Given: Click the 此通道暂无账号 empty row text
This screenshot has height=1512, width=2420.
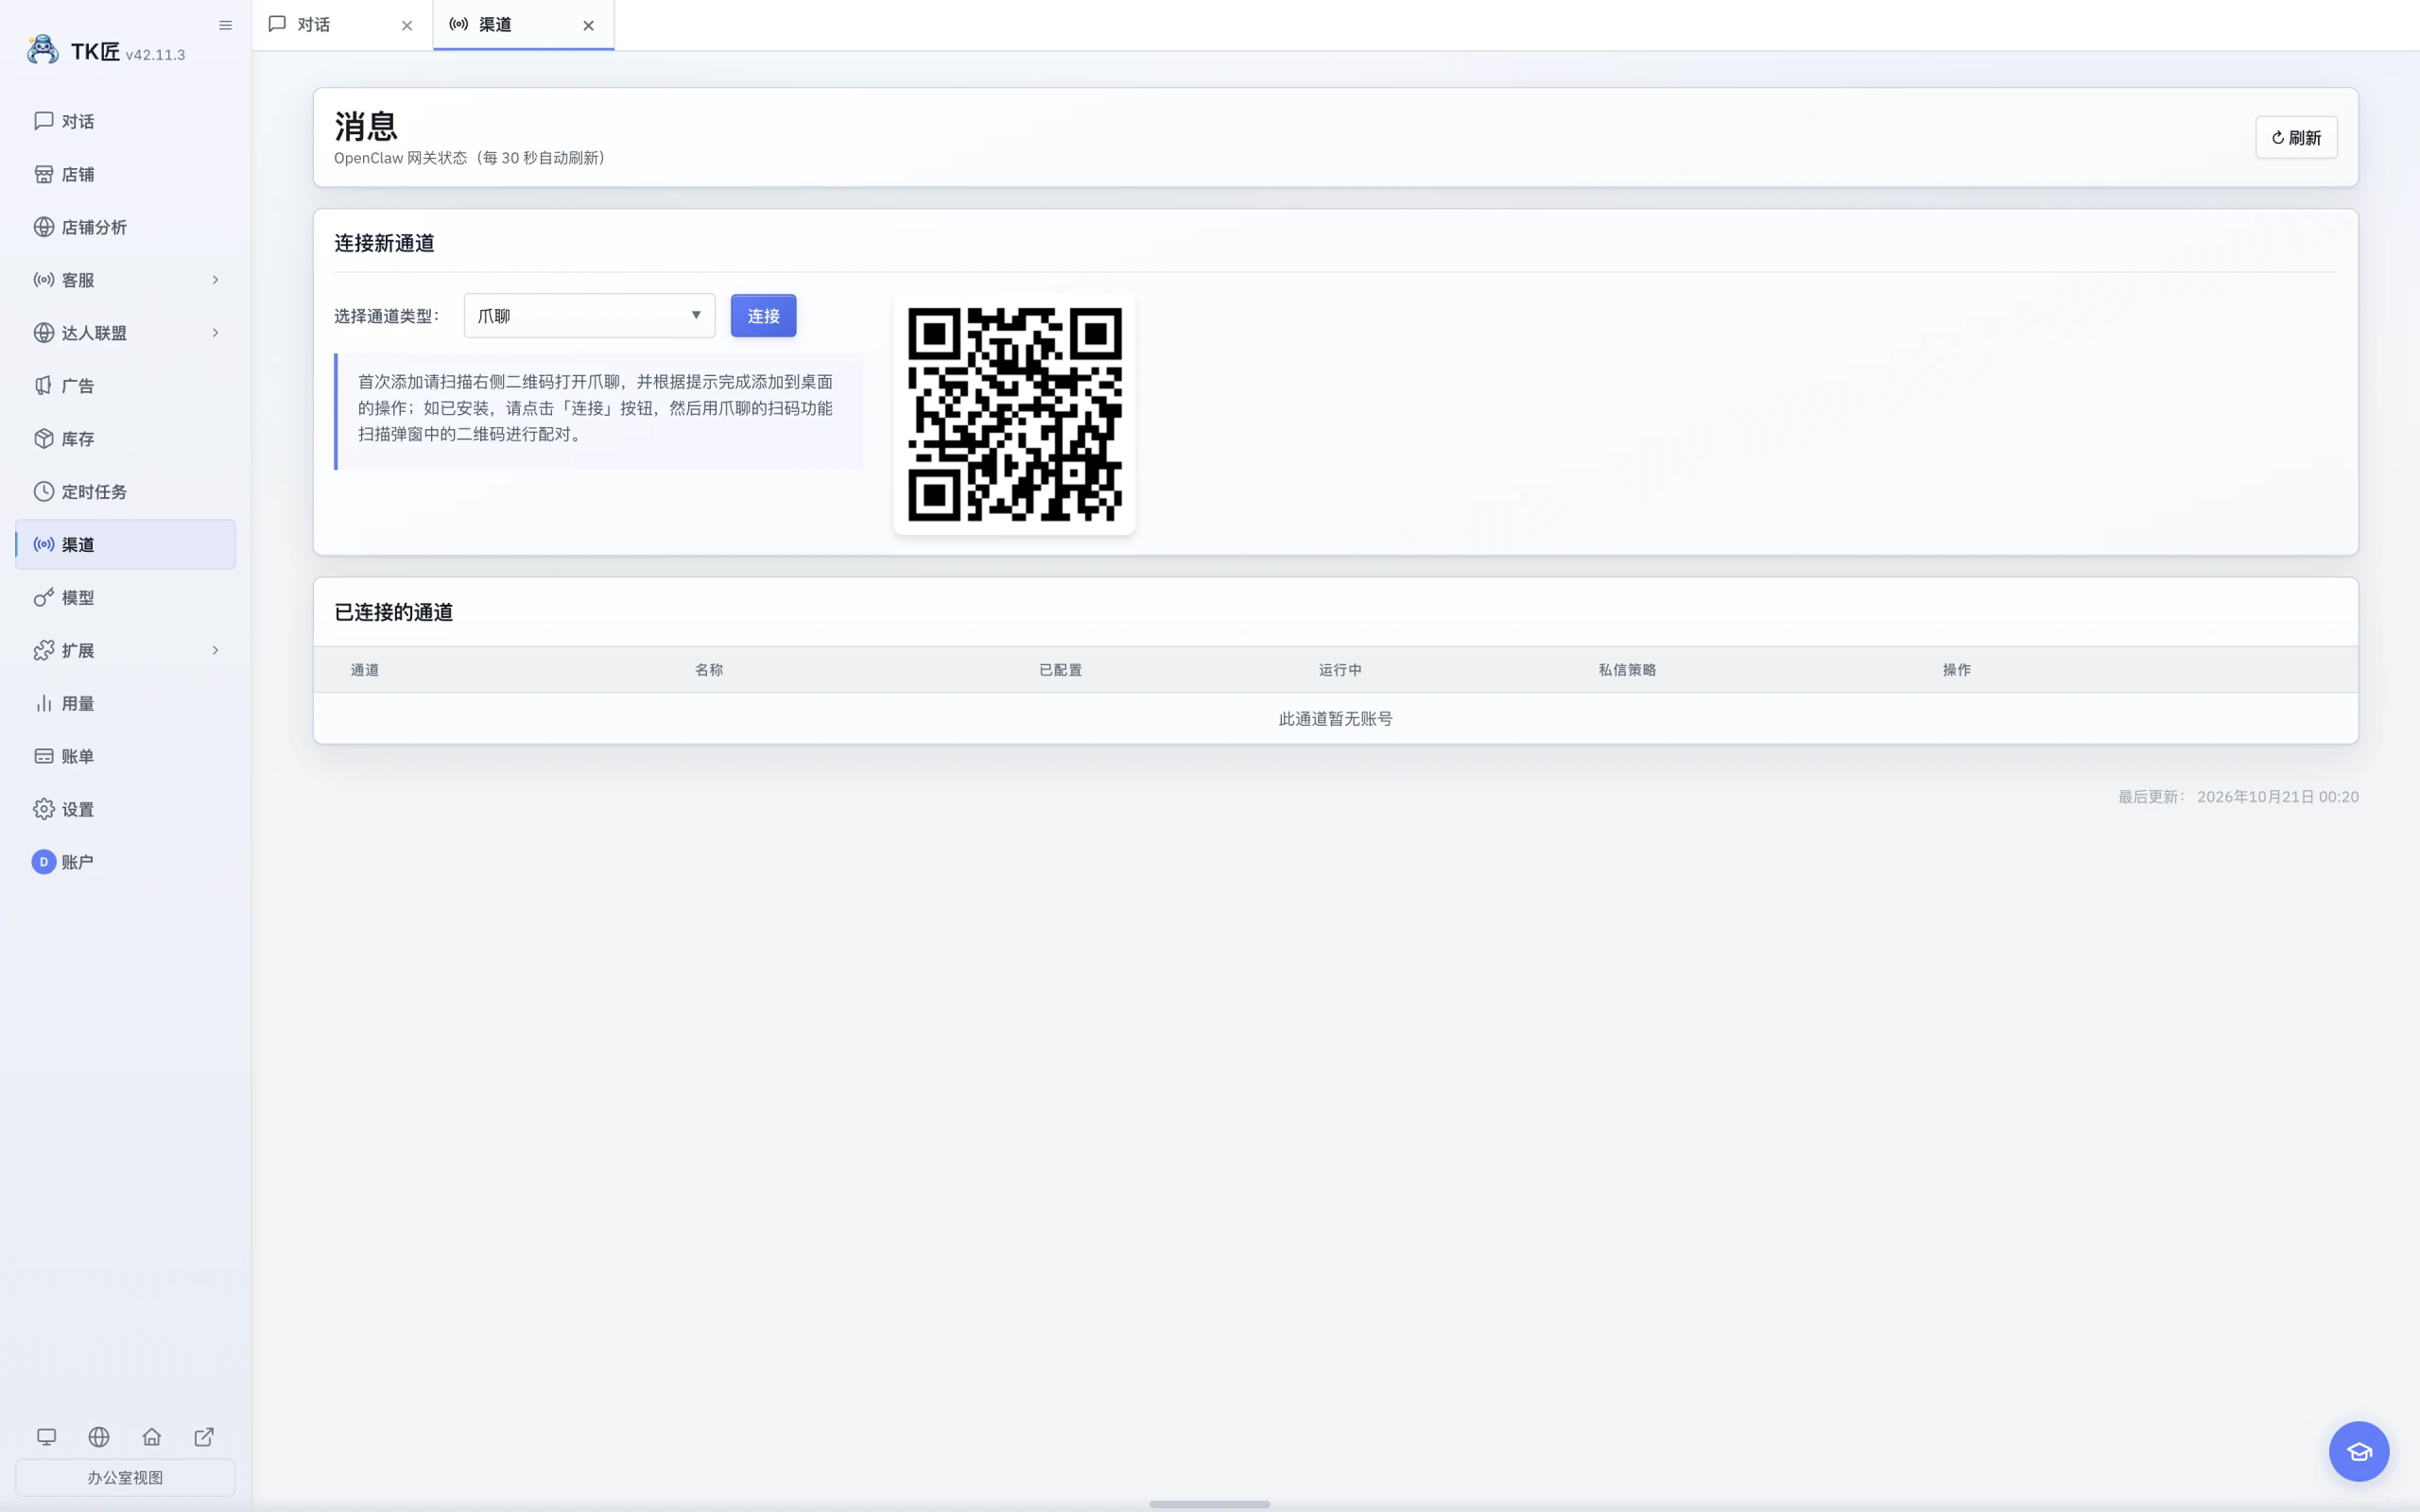Looking at the screenshot, I should (x=1335, y=719).
